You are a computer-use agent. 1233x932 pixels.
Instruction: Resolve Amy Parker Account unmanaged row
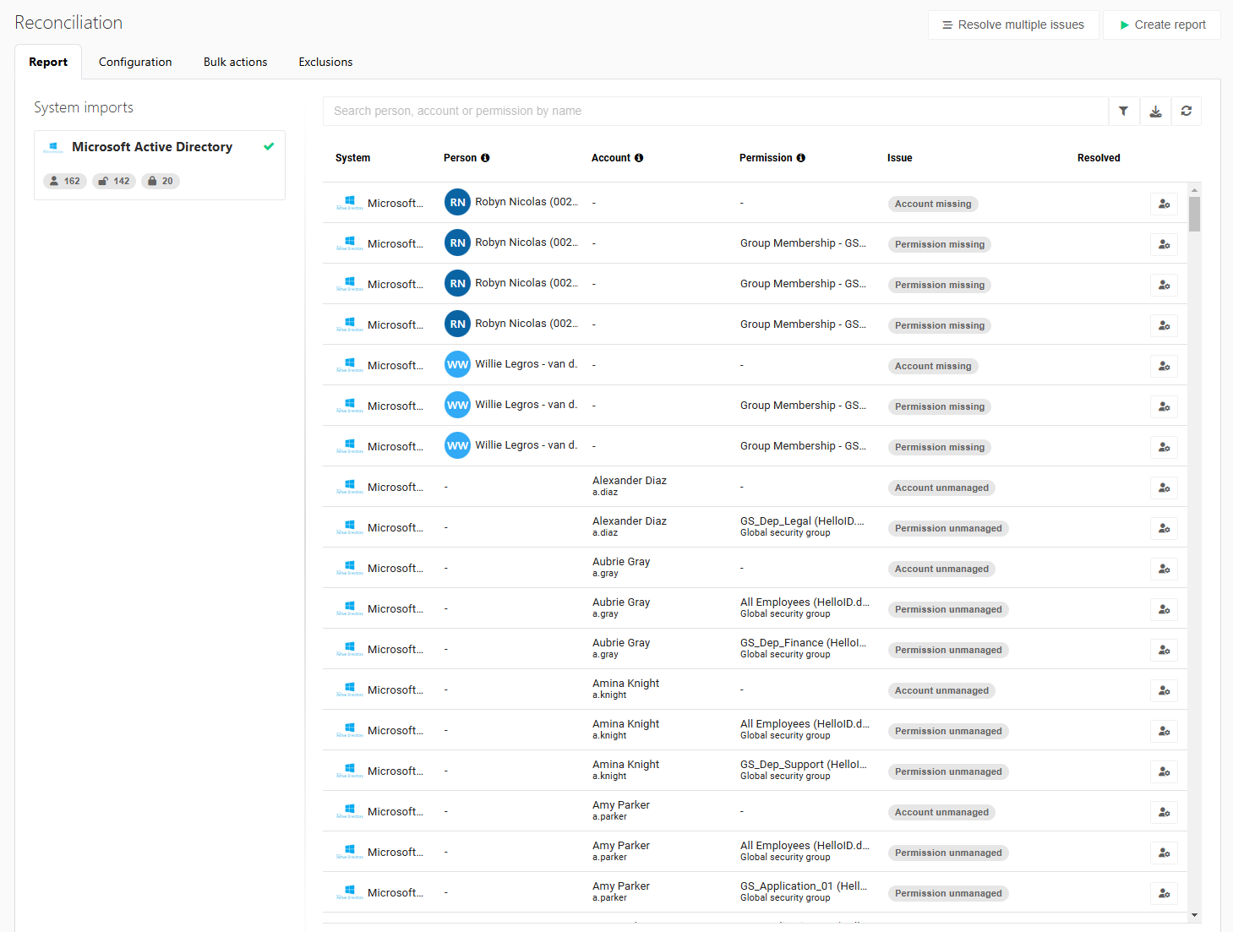tap(1164, 812)
